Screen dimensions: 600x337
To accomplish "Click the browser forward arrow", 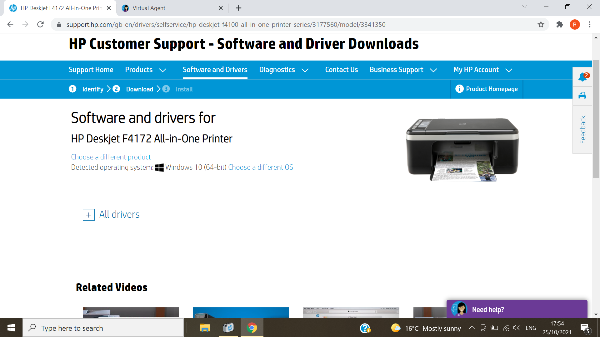I will click(x=25, y=24).
